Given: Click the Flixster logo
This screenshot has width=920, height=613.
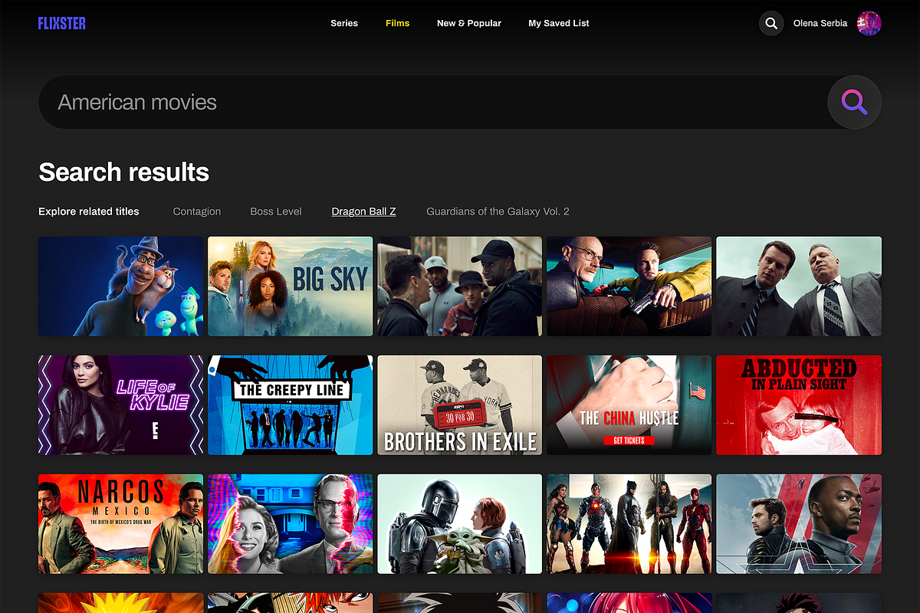Looking at the screenshot, I should [62, 23].
